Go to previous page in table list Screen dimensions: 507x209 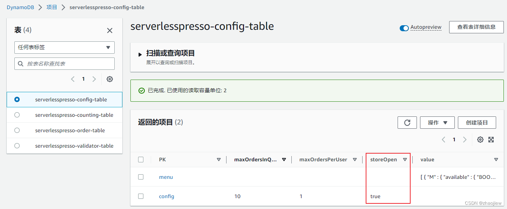click(x=73, y=79)
